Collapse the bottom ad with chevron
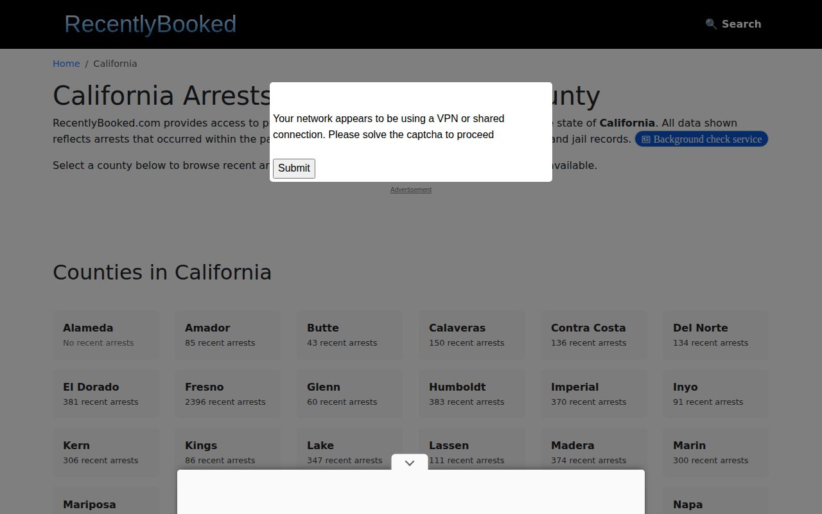Image resolution: width=822 pixels, height=514 pixels. (x=410, y=463)
